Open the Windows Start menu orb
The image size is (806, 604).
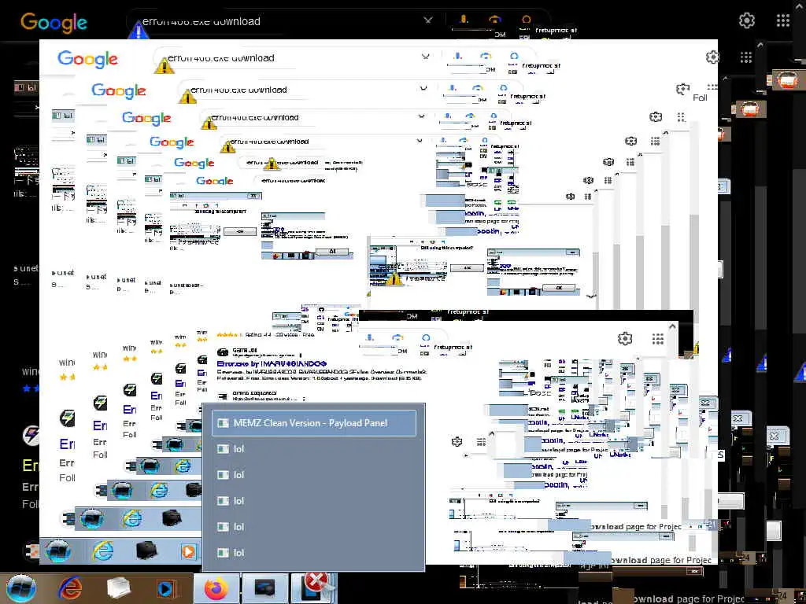point(21,588)
